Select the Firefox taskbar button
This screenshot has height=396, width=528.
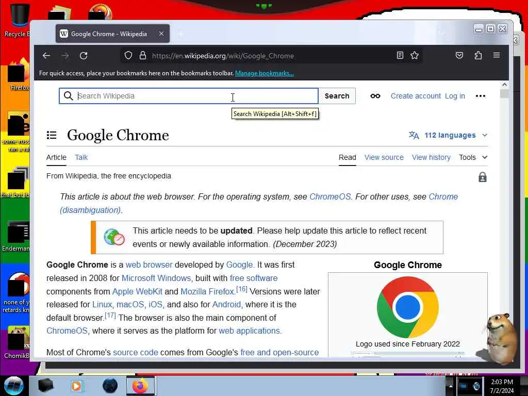pos(140,386)
